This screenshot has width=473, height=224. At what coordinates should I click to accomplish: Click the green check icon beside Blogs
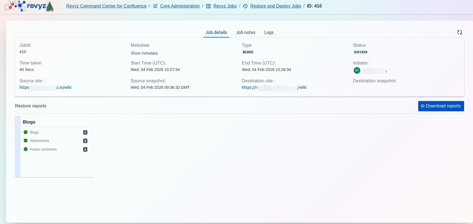[x=26, y=132]
